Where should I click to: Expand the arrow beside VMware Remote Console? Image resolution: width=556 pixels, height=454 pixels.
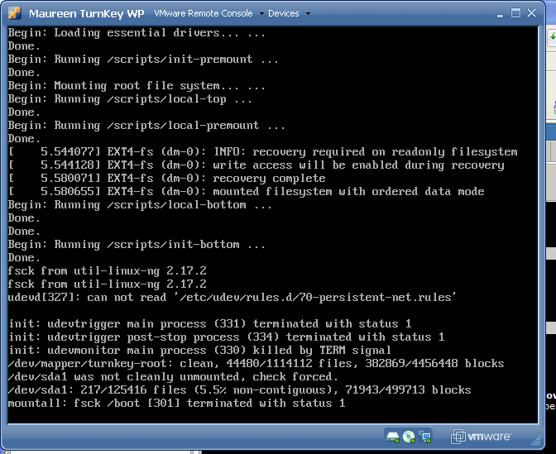[261, 14]
